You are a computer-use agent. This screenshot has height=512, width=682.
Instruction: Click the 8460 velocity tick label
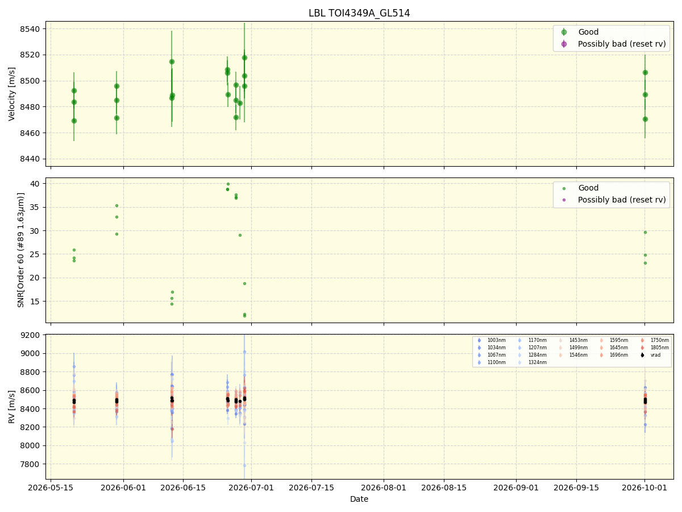[31, 133]
